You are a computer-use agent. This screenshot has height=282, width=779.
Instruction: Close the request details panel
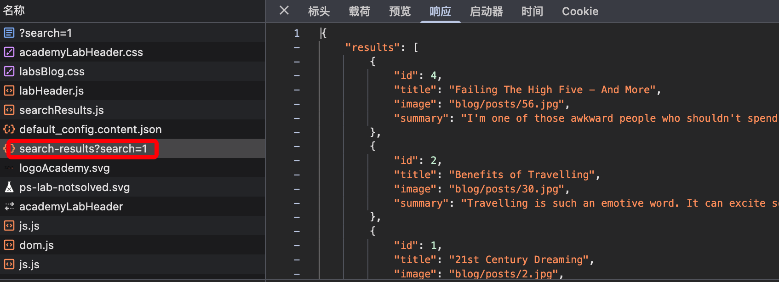[284, 11]
